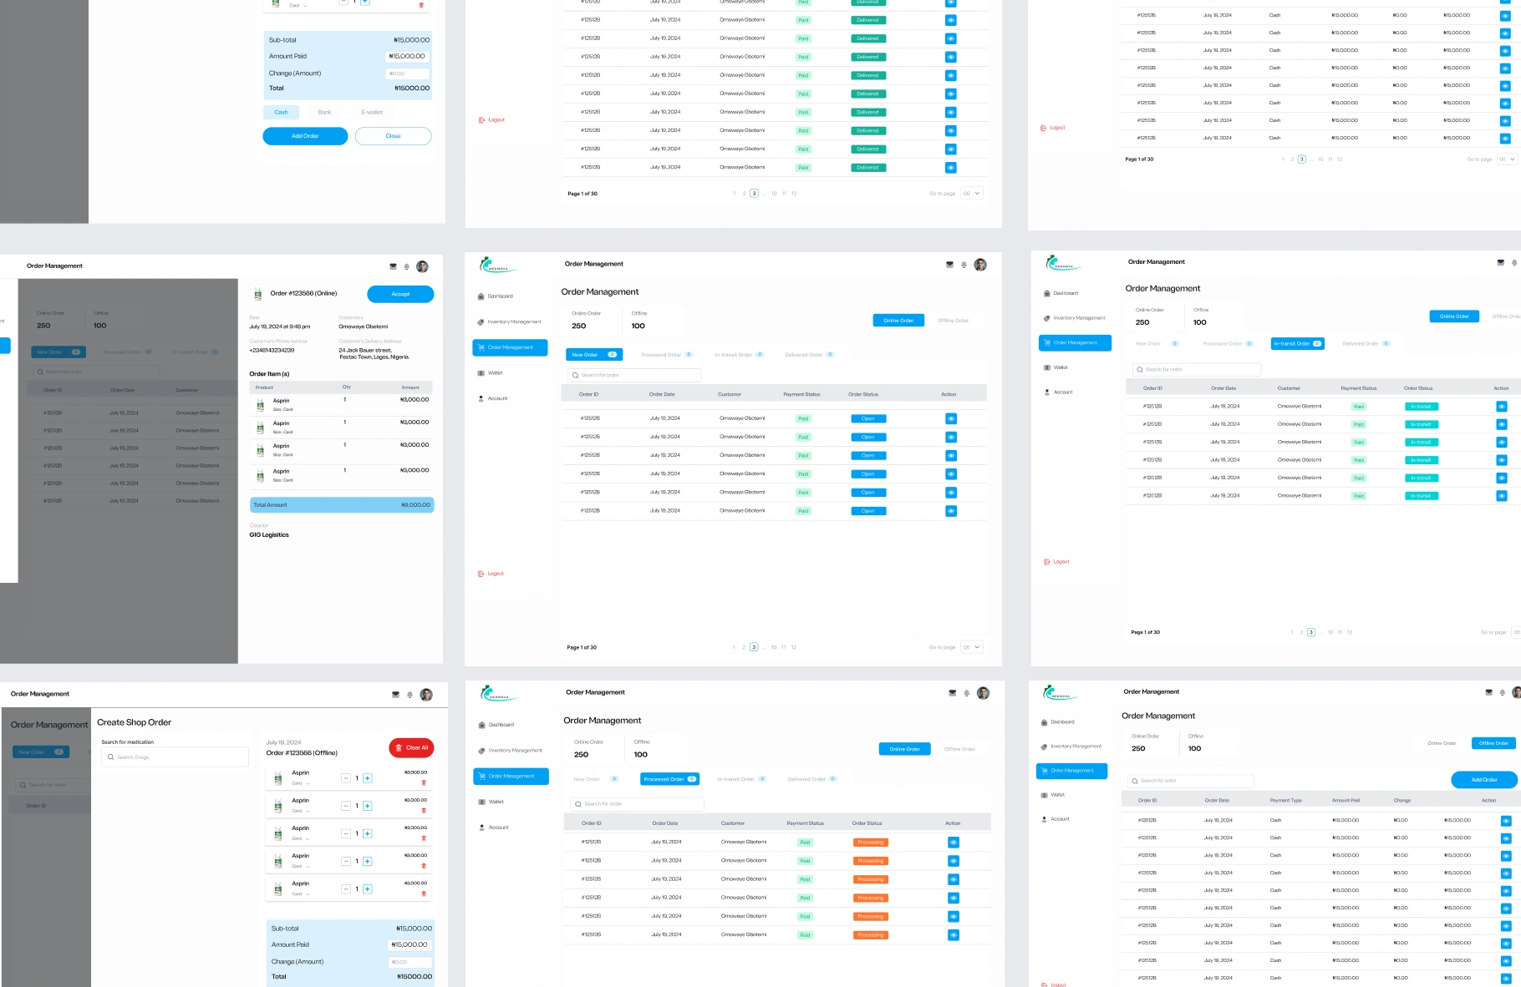This screenshot has width=1521, height=987.
Task: Click the notification bell icon
Action: (964, 264)
